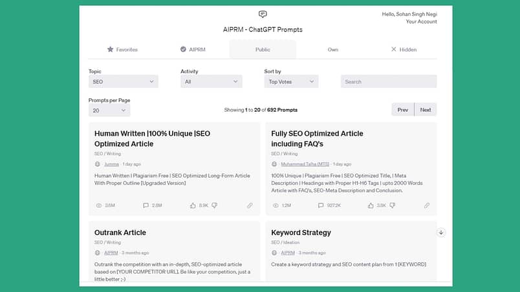Switch to the Favorites tab
520x292 pixels.
[x=122, y=49]
